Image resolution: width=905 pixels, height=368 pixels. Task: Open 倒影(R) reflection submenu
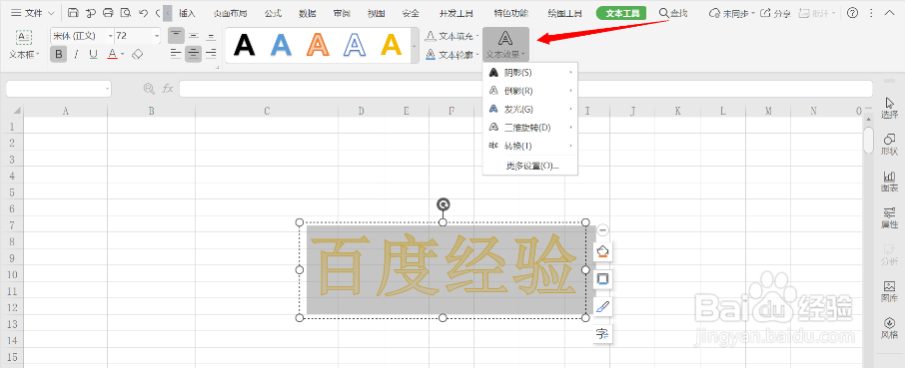530,91
